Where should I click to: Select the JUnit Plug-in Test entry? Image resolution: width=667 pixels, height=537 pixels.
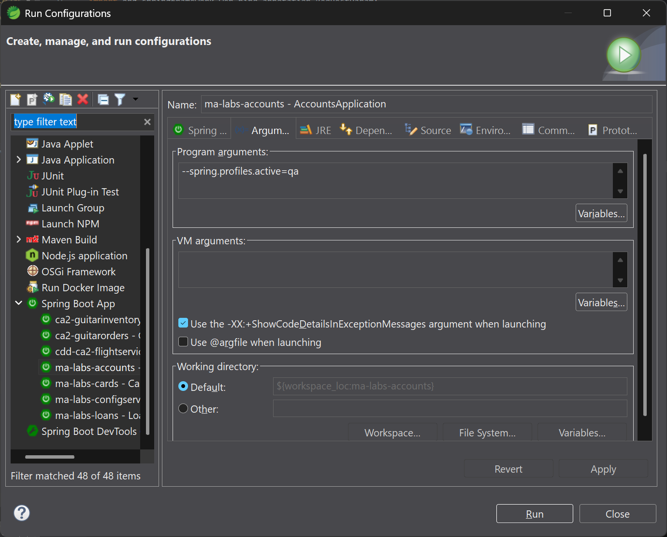(x=80, y=192)
